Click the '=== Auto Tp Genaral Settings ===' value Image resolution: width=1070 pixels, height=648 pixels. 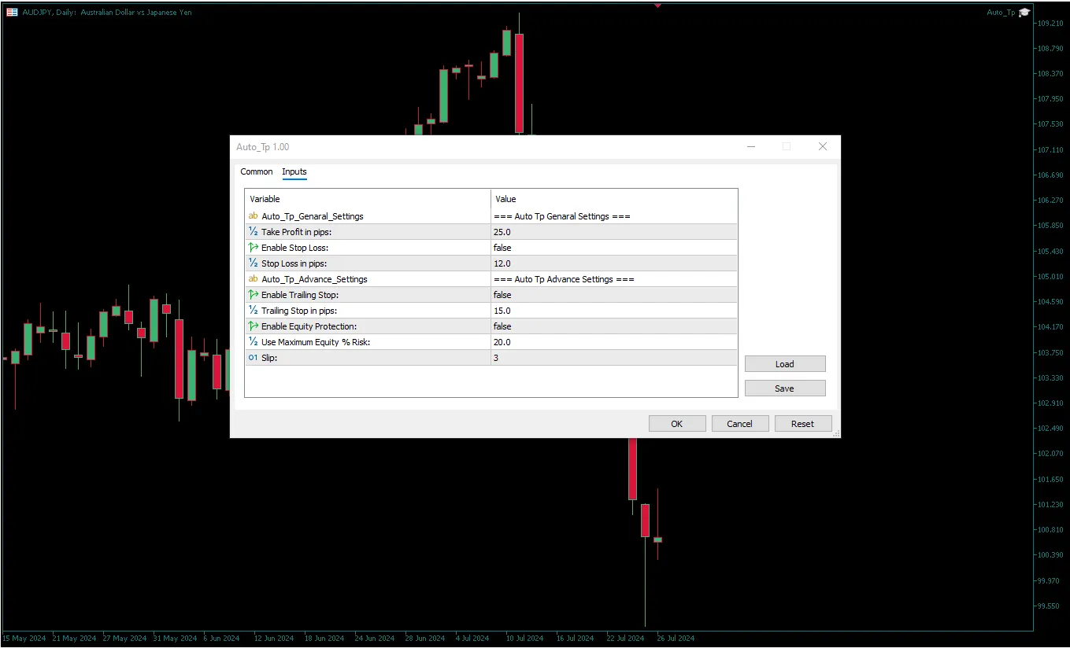click(562, 216)
